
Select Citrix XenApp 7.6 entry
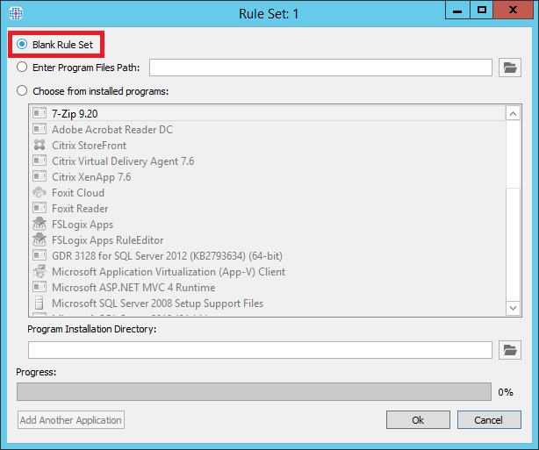point(268,177)
